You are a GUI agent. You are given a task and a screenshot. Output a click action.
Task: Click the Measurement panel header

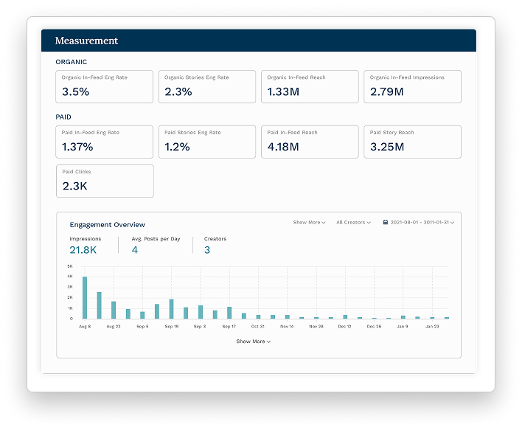point(258,41)
